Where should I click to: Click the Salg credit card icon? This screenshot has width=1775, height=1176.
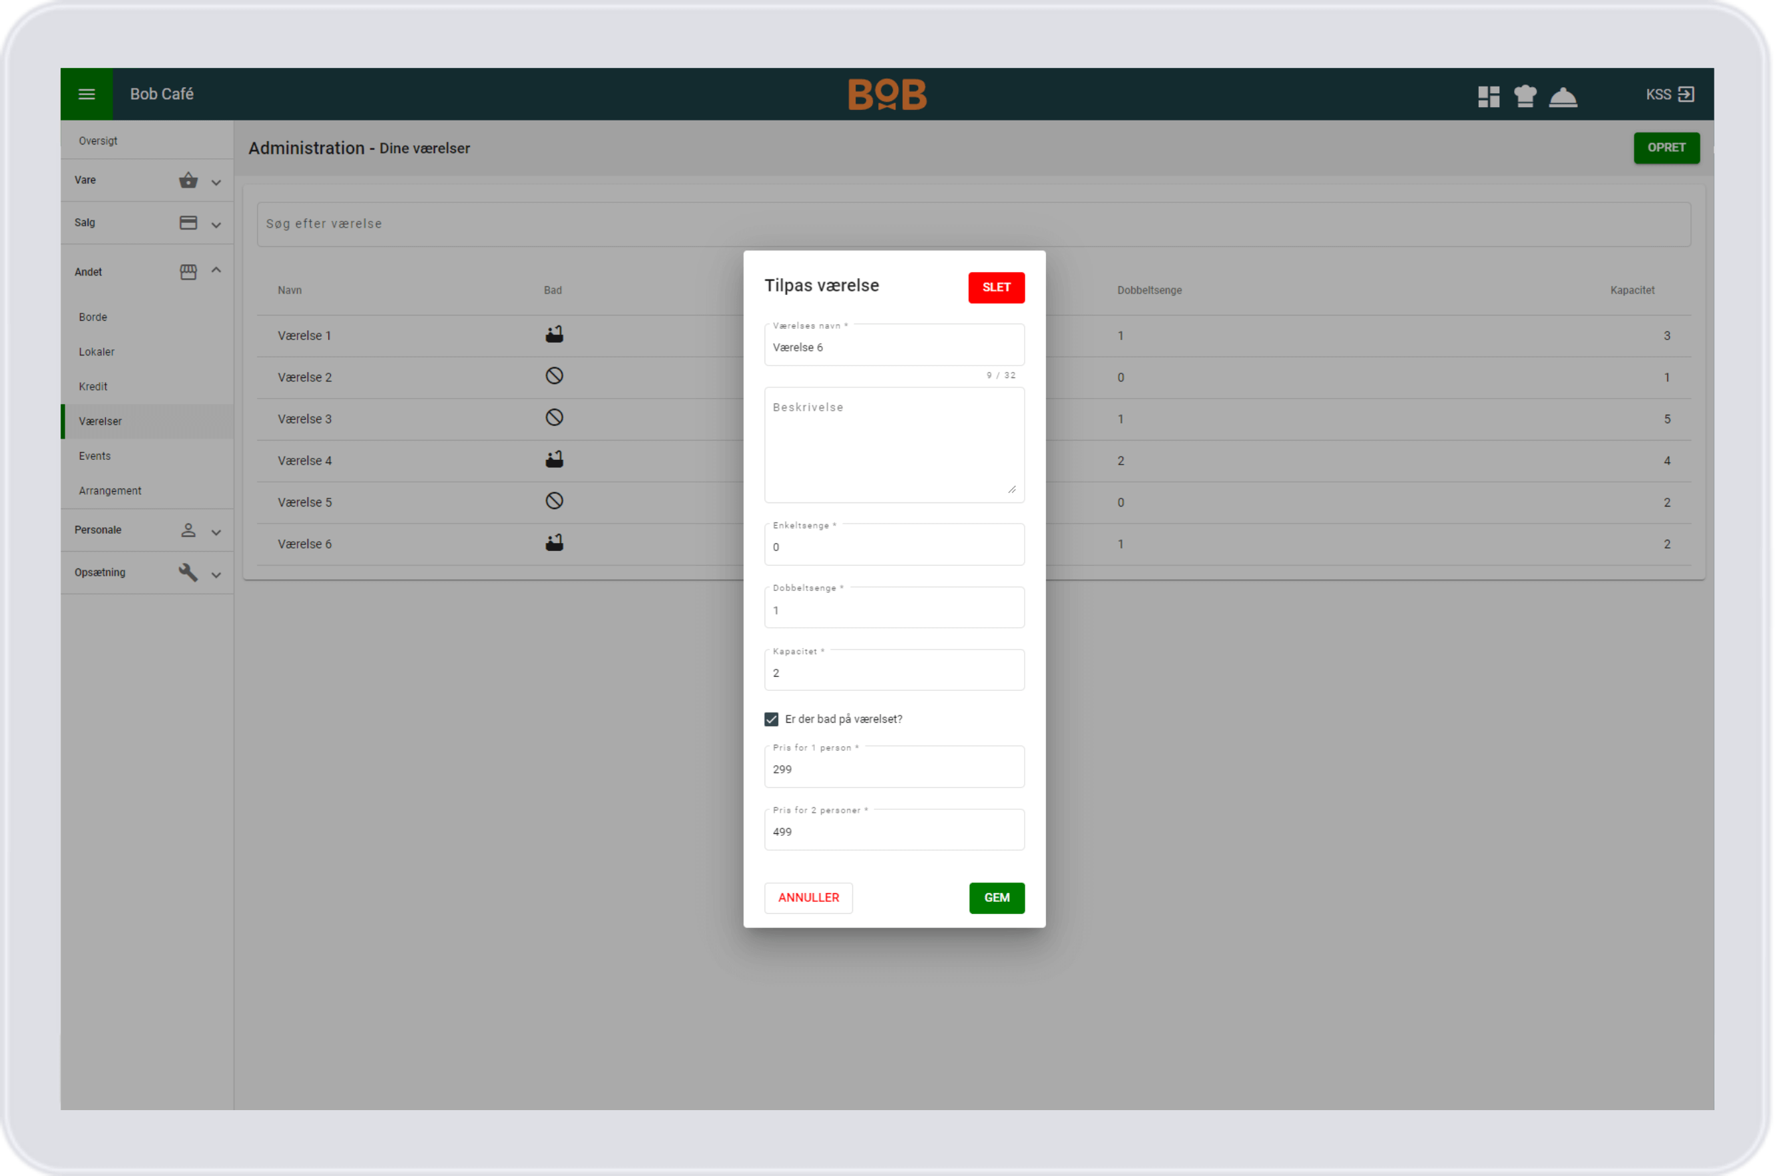pos(188,223)
